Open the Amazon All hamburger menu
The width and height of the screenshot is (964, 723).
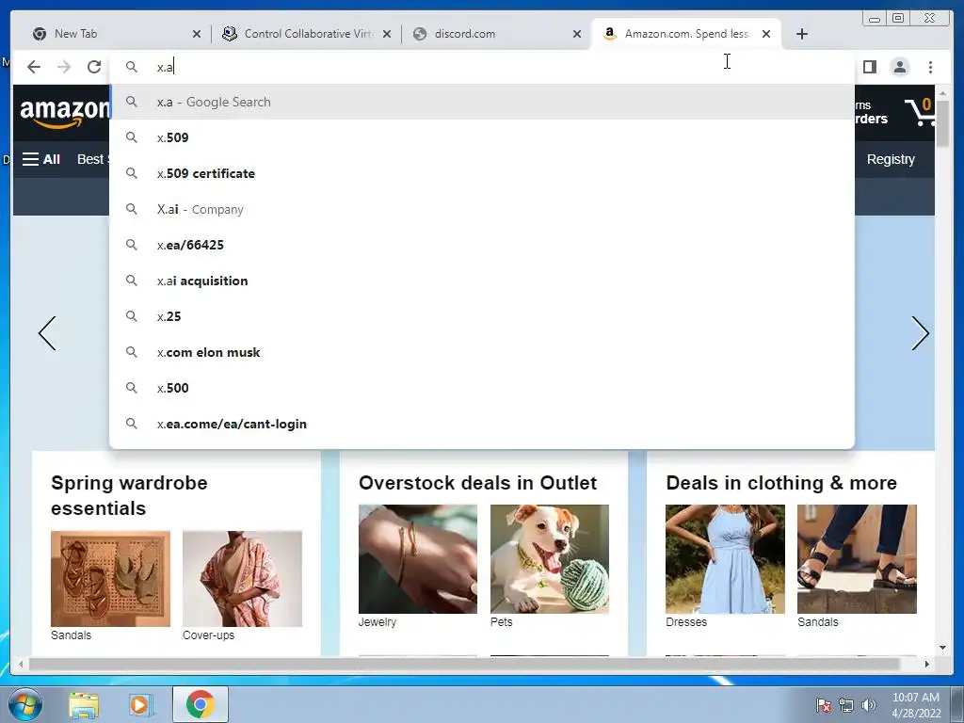point(41,159)
